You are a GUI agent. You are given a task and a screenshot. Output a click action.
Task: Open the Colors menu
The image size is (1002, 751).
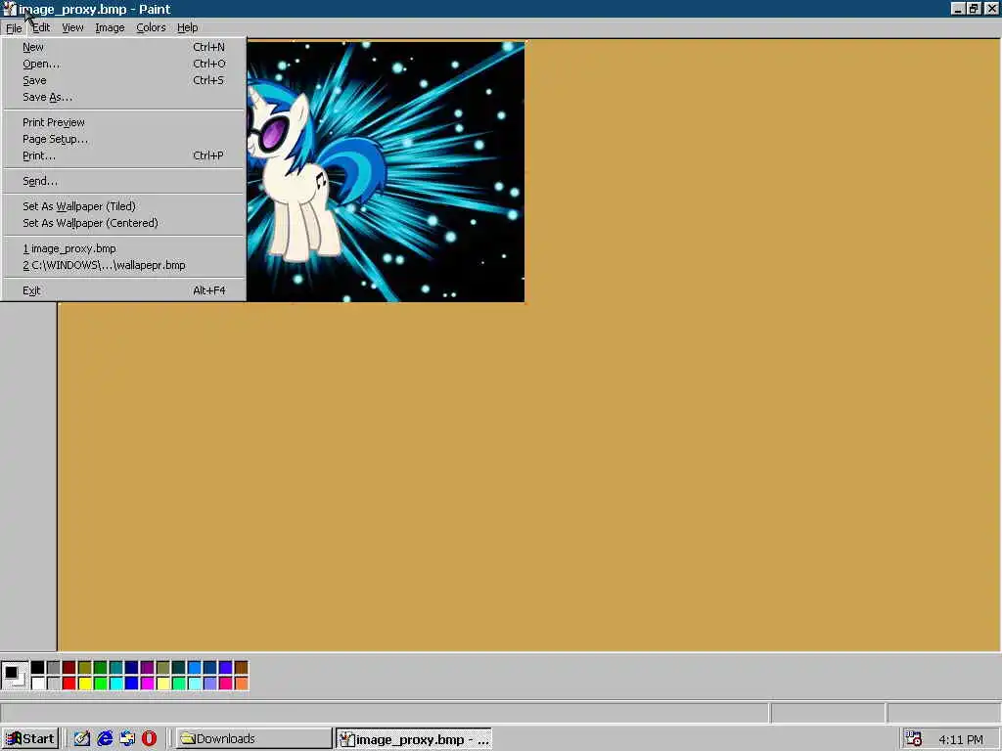tap(151, 27)
